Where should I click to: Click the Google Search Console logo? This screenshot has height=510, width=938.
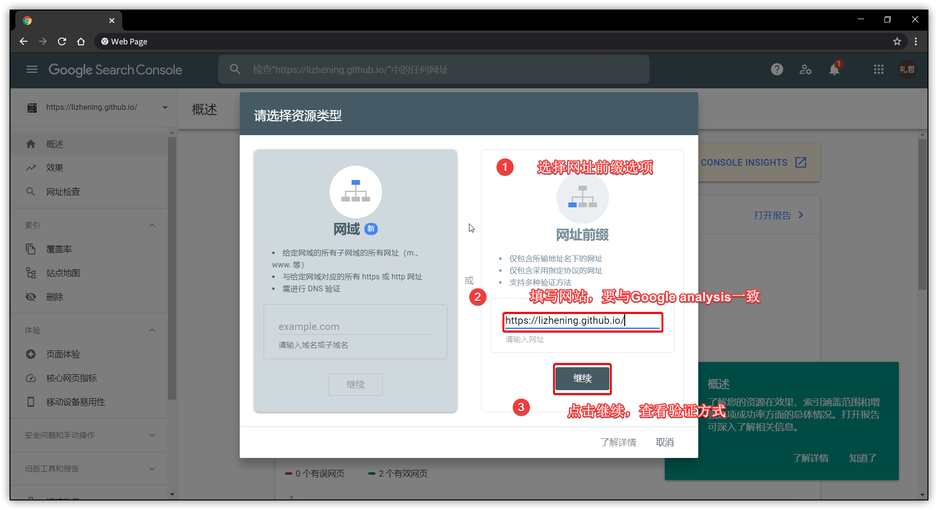tap(115, 70)
